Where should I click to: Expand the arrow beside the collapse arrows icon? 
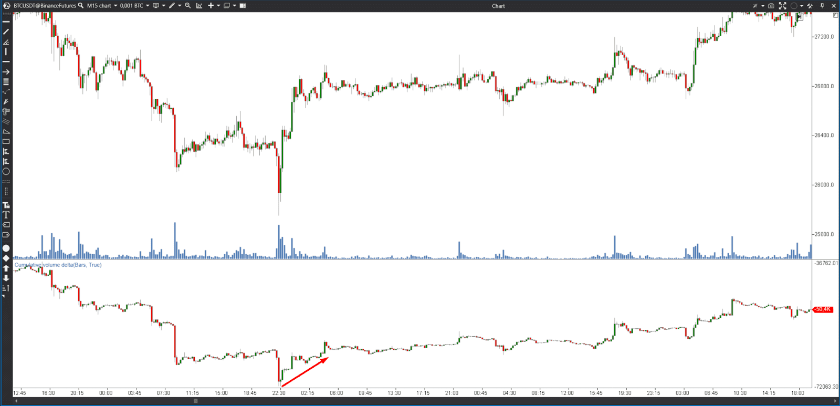(x=763, y=6)
